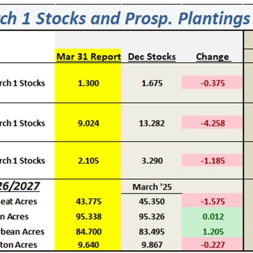Select the cell with value 13.282
Image resolution: width=253 pixels, height=253 pixels.
click(152, 123)
